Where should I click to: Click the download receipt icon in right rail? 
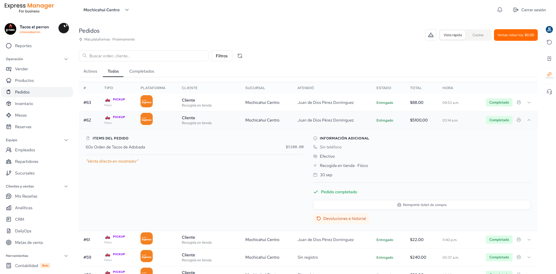[549, 59]
